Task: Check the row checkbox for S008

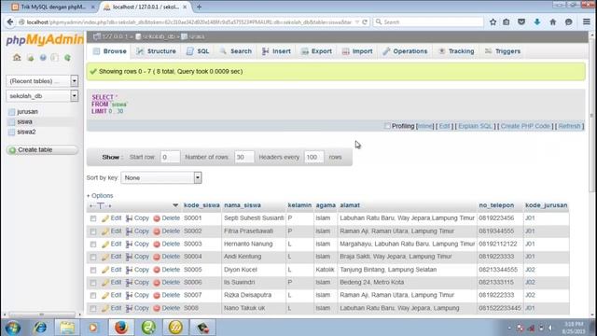Action: [x=93, y=308]
